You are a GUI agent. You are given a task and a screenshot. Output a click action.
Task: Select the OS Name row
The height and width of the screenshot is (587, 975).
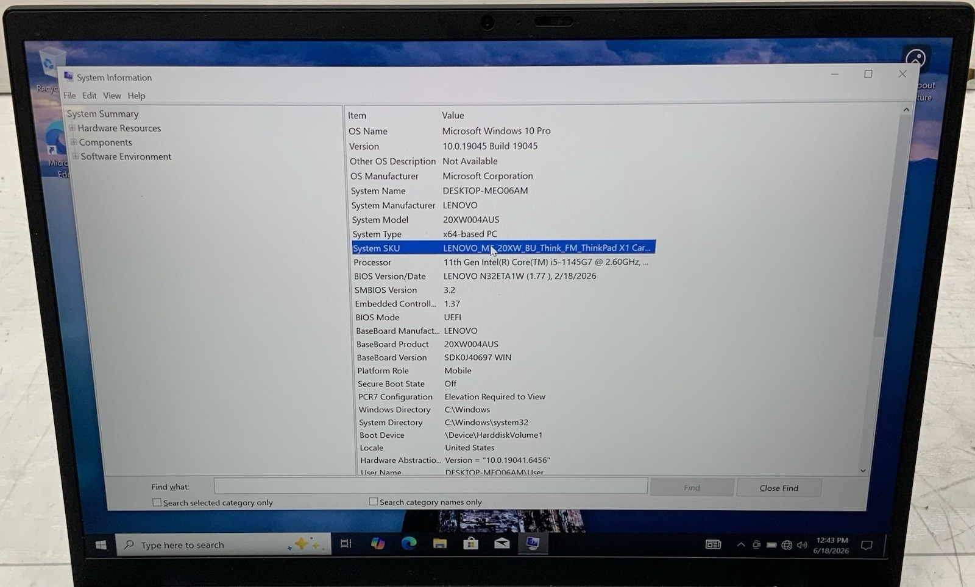(450, 131)
